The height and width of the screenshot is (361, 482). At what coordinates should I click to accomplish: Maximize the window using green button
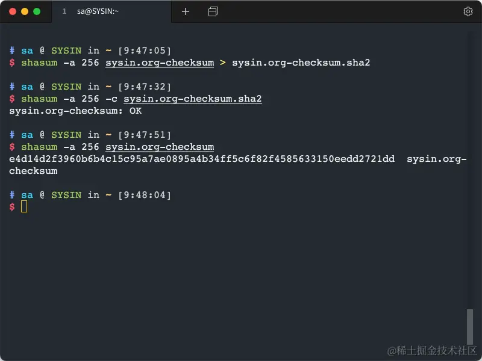pyautogui.click(x=37, y=11)
